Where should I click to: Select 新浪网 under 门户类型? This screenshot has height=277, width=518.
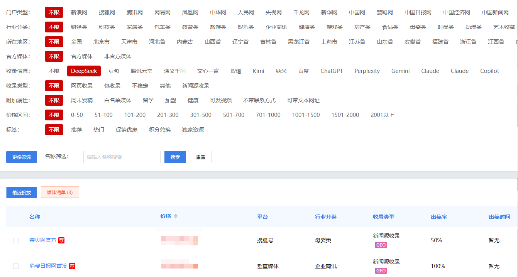pyautogui.click(x=79, y=12)
